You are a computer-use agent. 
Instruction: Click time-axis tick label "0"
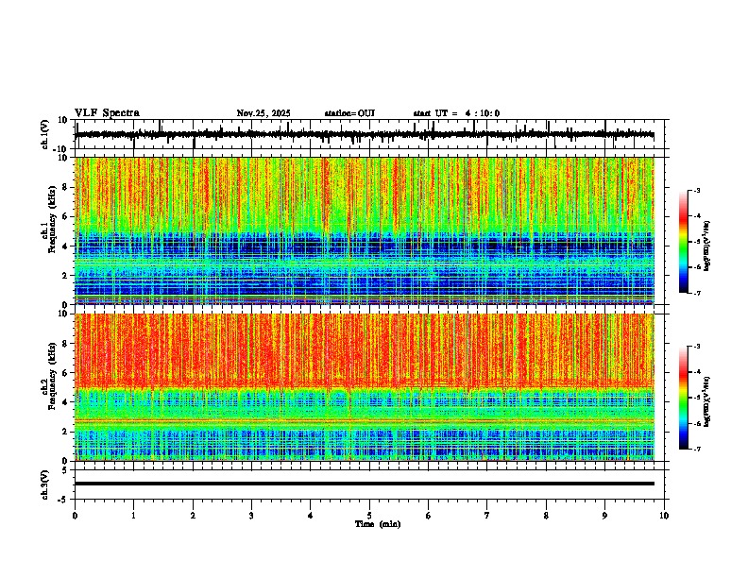pyautogui.click(x=75, y=516)
